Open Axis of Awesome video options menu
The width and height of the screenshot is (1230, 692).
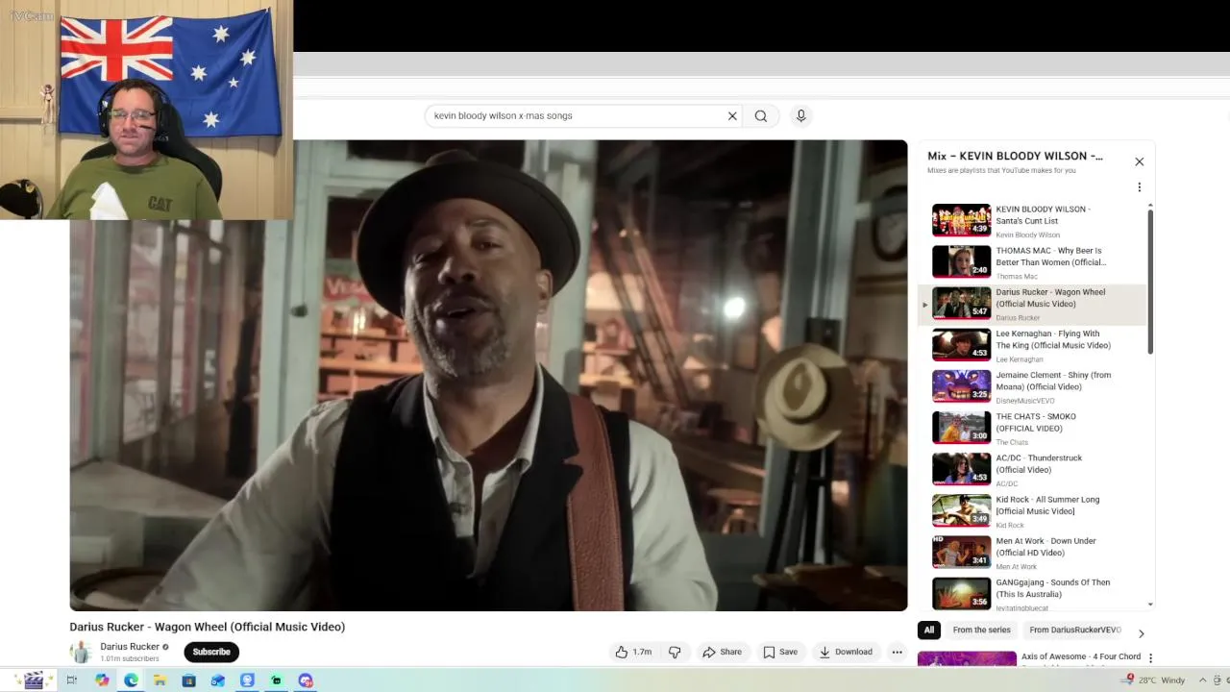[x=1150, y=658]
